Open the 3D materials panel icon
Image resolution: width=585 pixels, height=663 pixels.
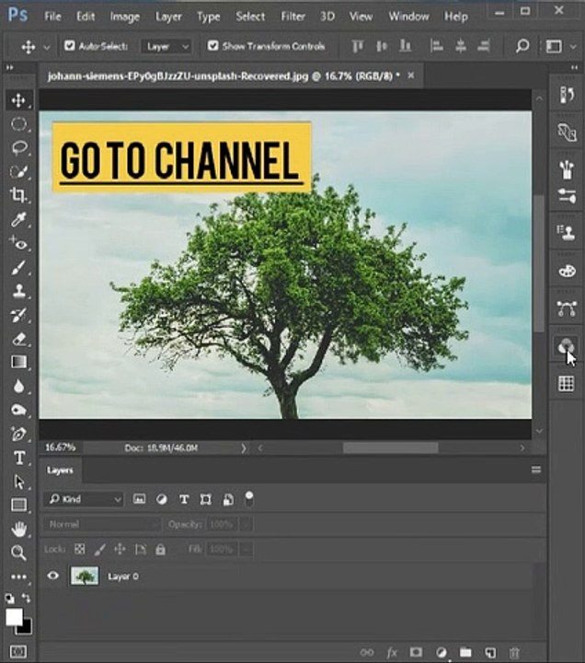[x=567, y=133]
